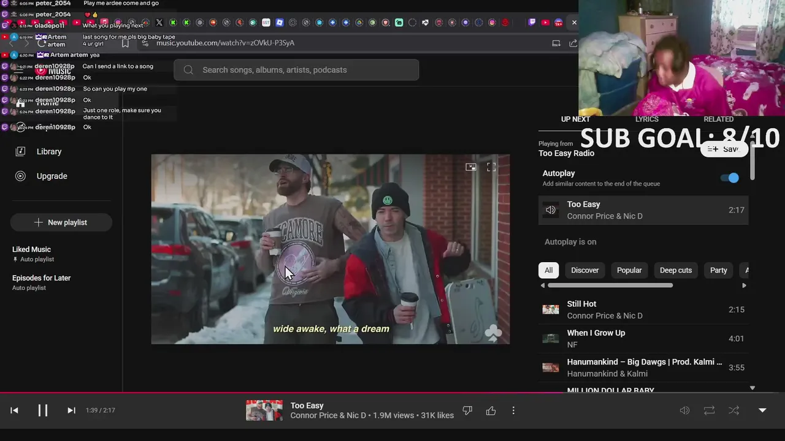This screenshot has height=441, width=785.
Task: Click Big Dawgs queue thumbnail
Action: pos(550,367)
